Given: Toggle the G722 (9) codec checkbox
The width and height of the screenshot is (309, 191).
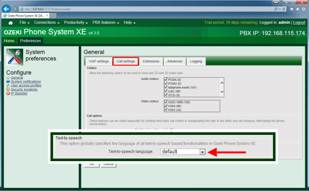Looking at the screenshot, I should (166, 95).
